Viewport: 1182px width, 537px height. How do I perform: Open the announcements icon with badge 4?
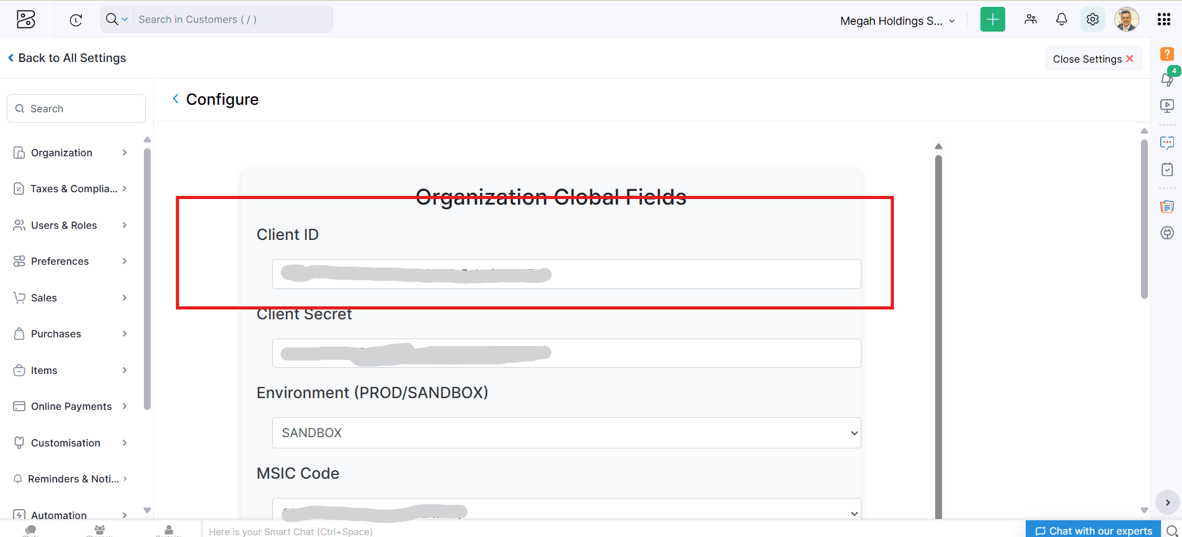point(1168,78)
